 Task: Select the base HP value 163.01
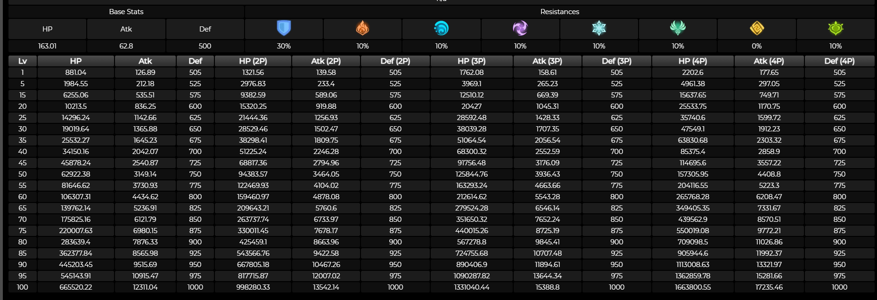coord(47,46)
